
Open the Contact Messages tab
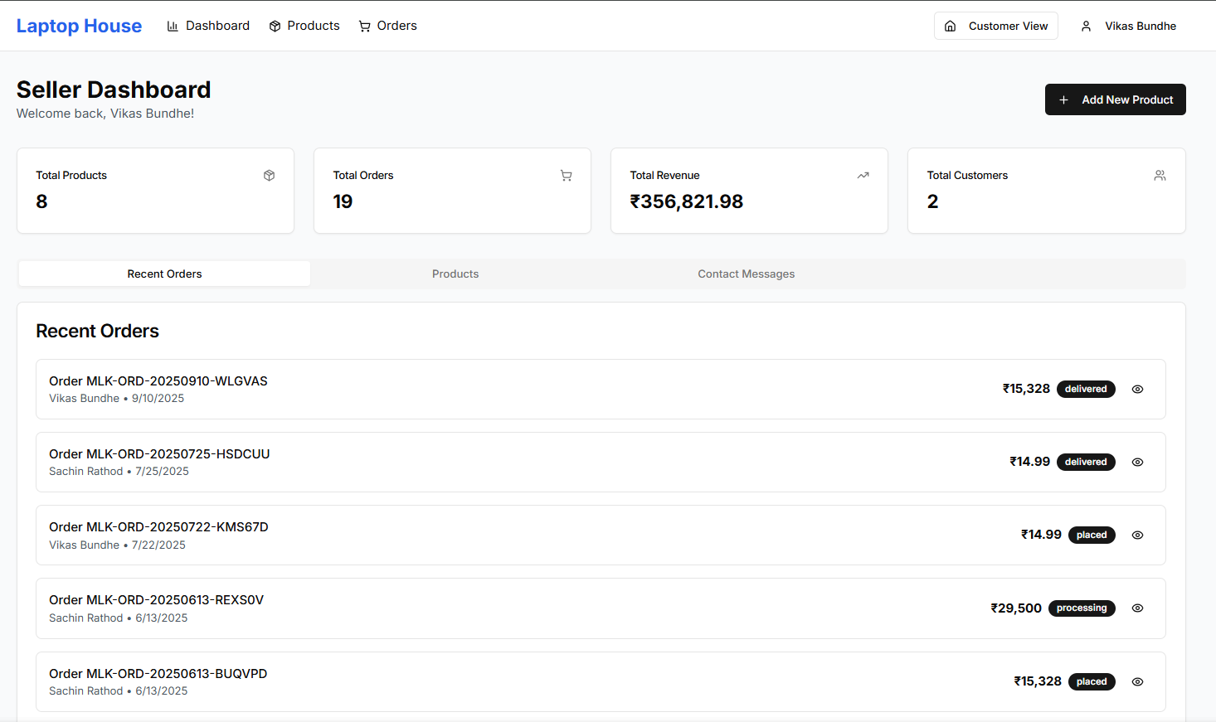pos(746,274)
